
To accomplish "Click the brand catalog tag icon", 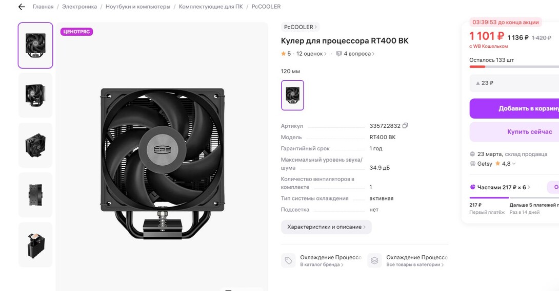I will (288, 260).
